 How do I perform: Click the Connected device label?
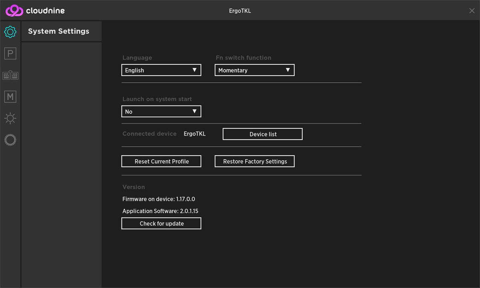(x=150, y=134)
